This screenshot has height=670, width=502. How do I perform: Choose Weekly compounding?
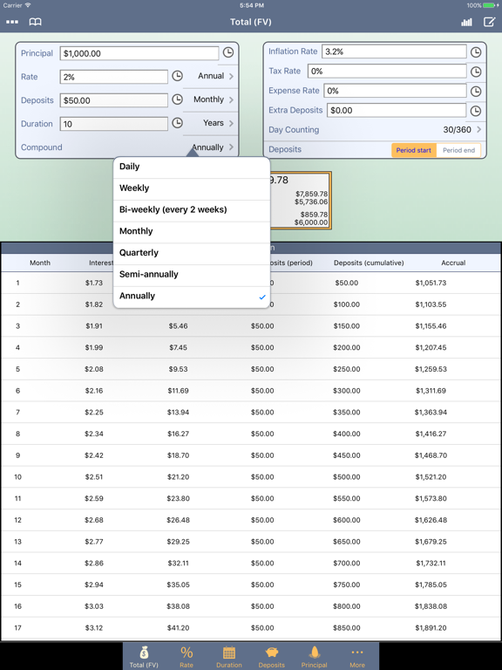tap(192, 188)
